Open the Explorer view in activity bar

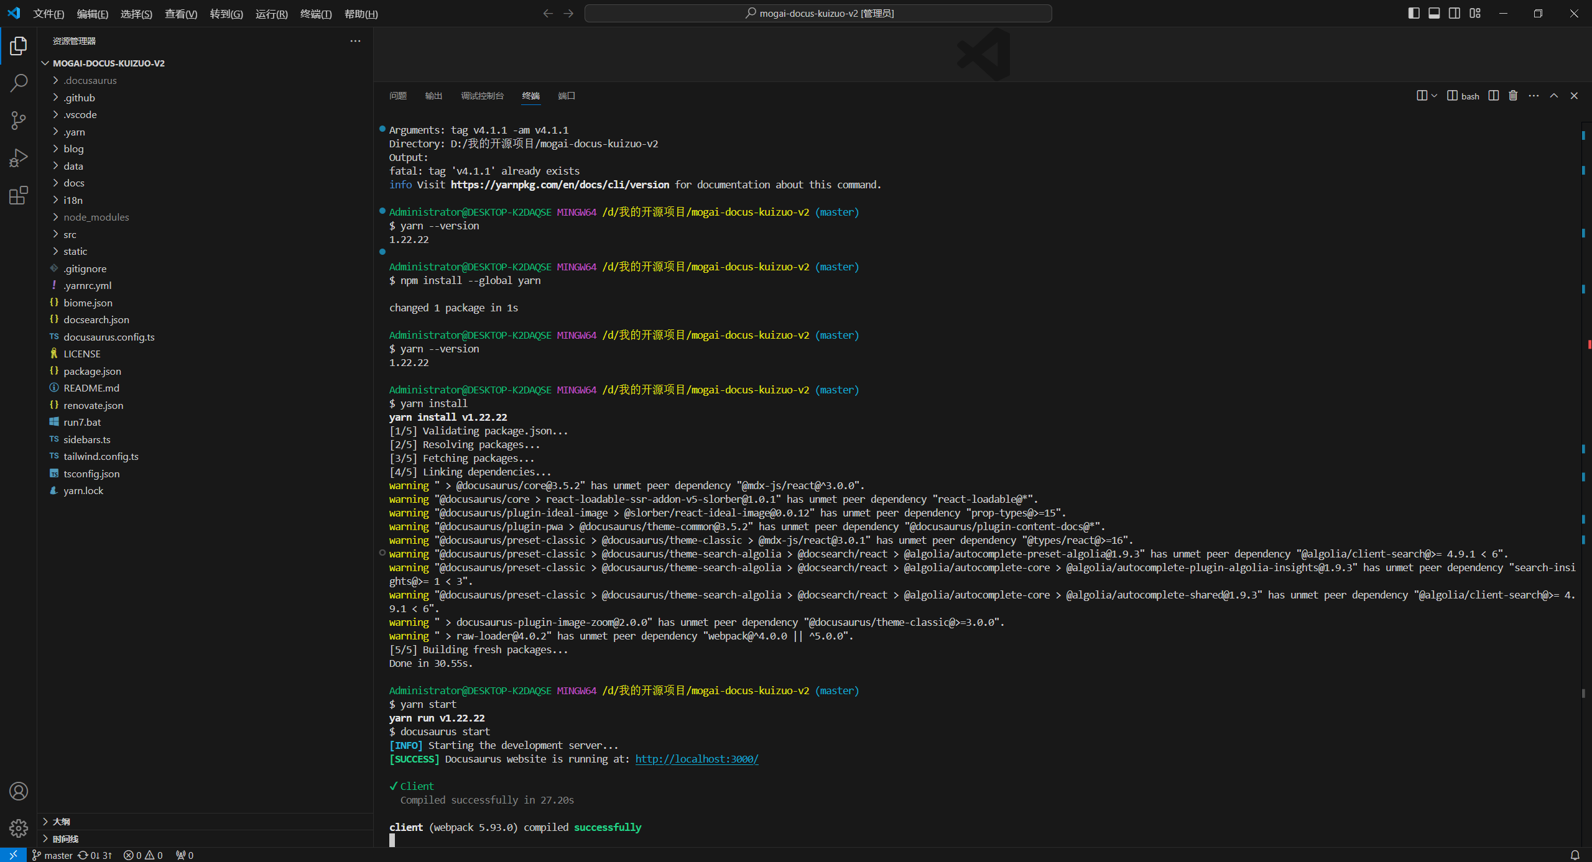click(19, 46)
